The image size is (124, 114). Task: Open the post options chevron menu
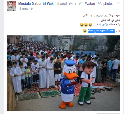(118, 3)
